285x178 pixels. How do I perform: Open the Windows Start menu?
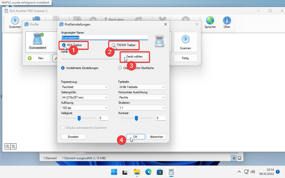pyautogui.click(x=114, y=172)
